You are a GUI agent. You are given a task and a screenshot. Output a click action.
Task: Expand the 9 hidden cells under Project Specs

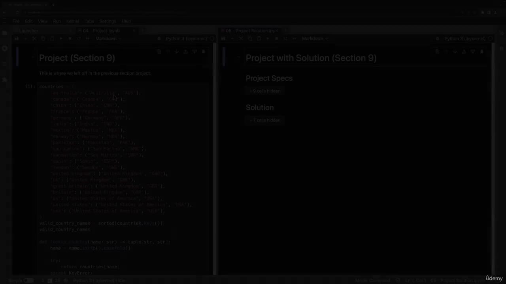(265, 91)
